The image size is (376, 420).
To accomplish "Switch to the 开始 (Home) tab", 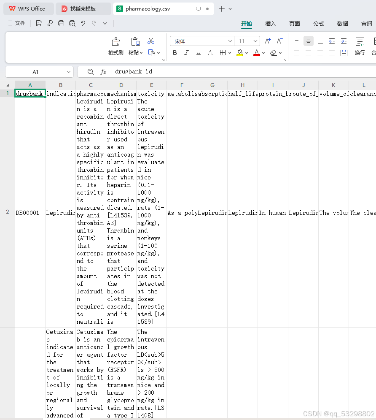I will tap(247, 24).
